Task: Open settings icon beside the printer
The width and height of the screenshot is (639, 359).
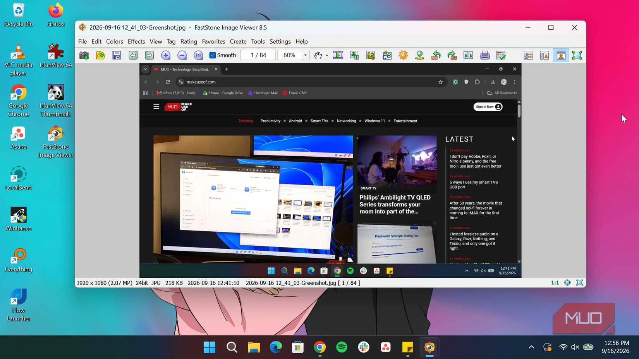Action: pos(501,55)
